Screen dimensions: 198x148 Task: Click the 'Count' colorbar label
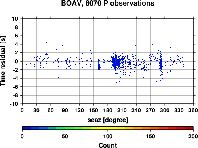(x=108, y=145)
